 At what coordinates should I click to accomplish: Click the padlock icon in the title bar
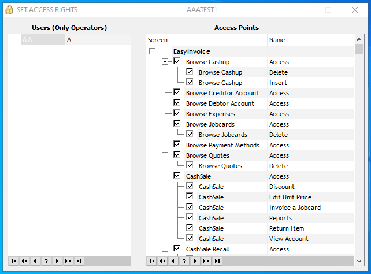pos(9,10)
